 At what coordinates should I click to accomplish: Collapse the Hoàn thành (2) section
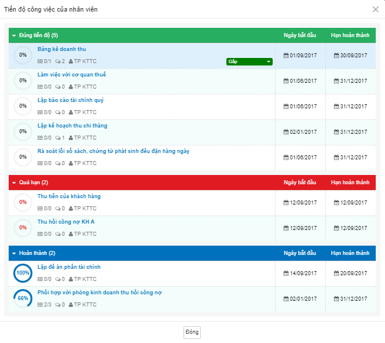click(x=14, y=254)
